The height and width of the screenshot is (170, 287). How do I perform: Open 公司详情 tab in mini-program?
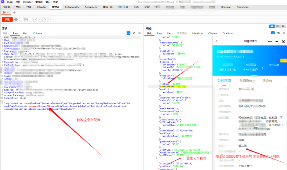(224, 80)
